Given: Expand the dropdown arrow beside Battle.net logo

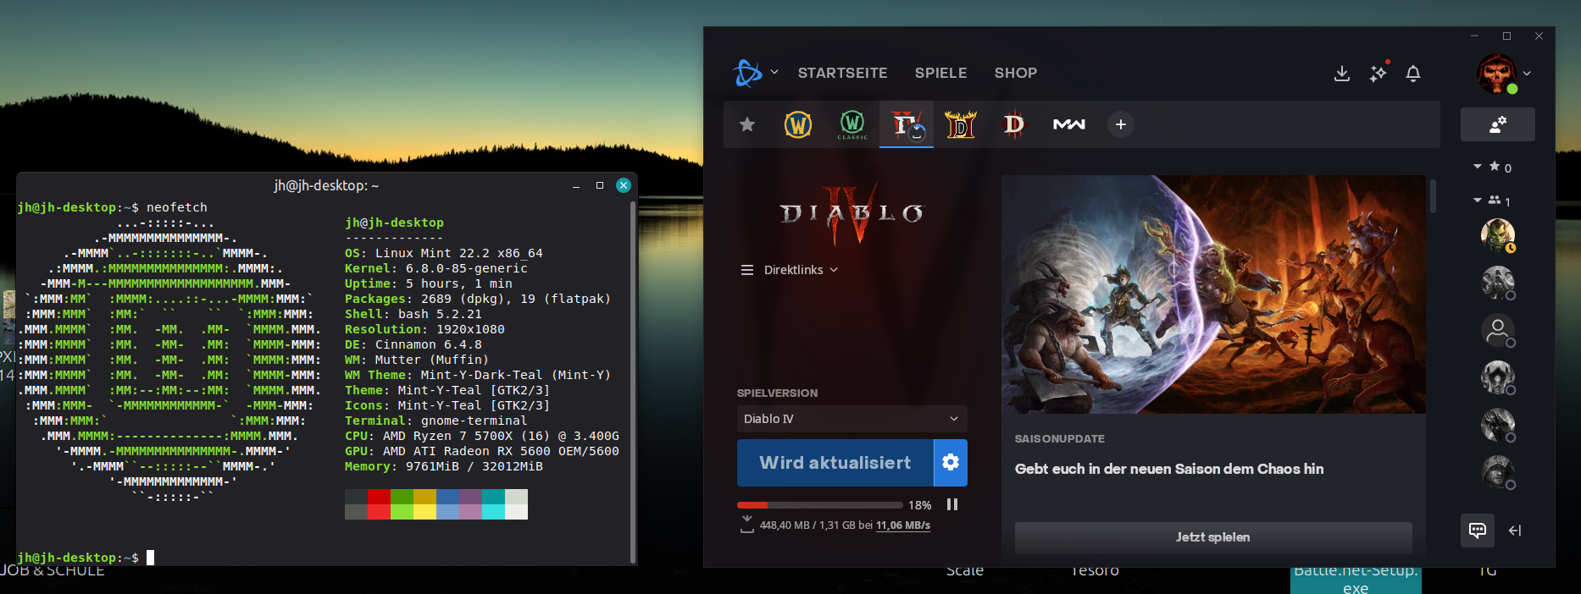Looking at the screenshot, I should pyautogui.click(x=774, y=72).
